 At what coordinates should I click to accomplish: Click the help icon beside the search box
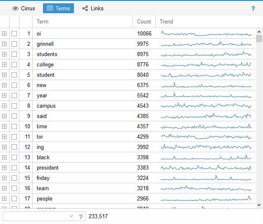[x=81, y=217]
